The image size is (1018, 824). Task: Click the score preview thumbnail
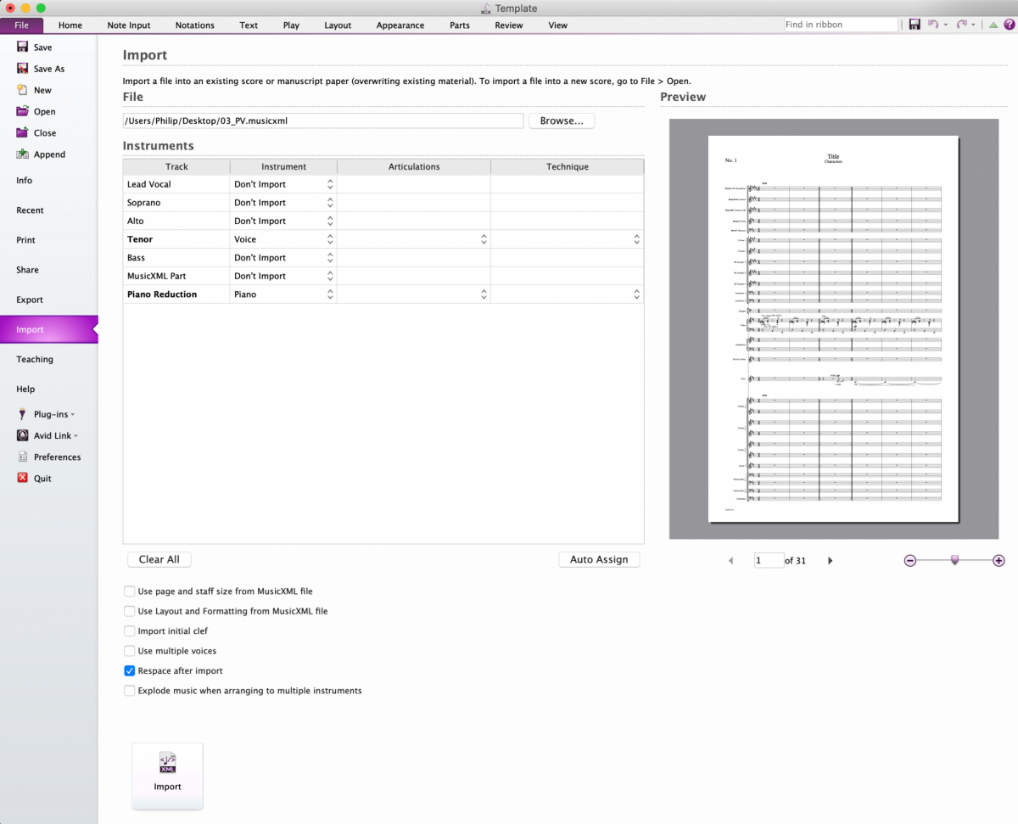pos(834,329)
